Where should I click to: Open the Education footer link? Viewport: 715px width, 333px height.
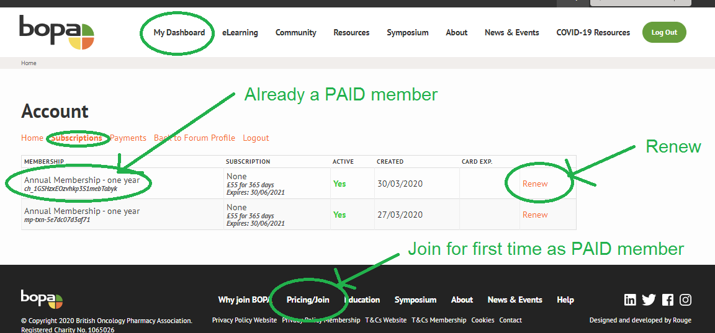362,300
